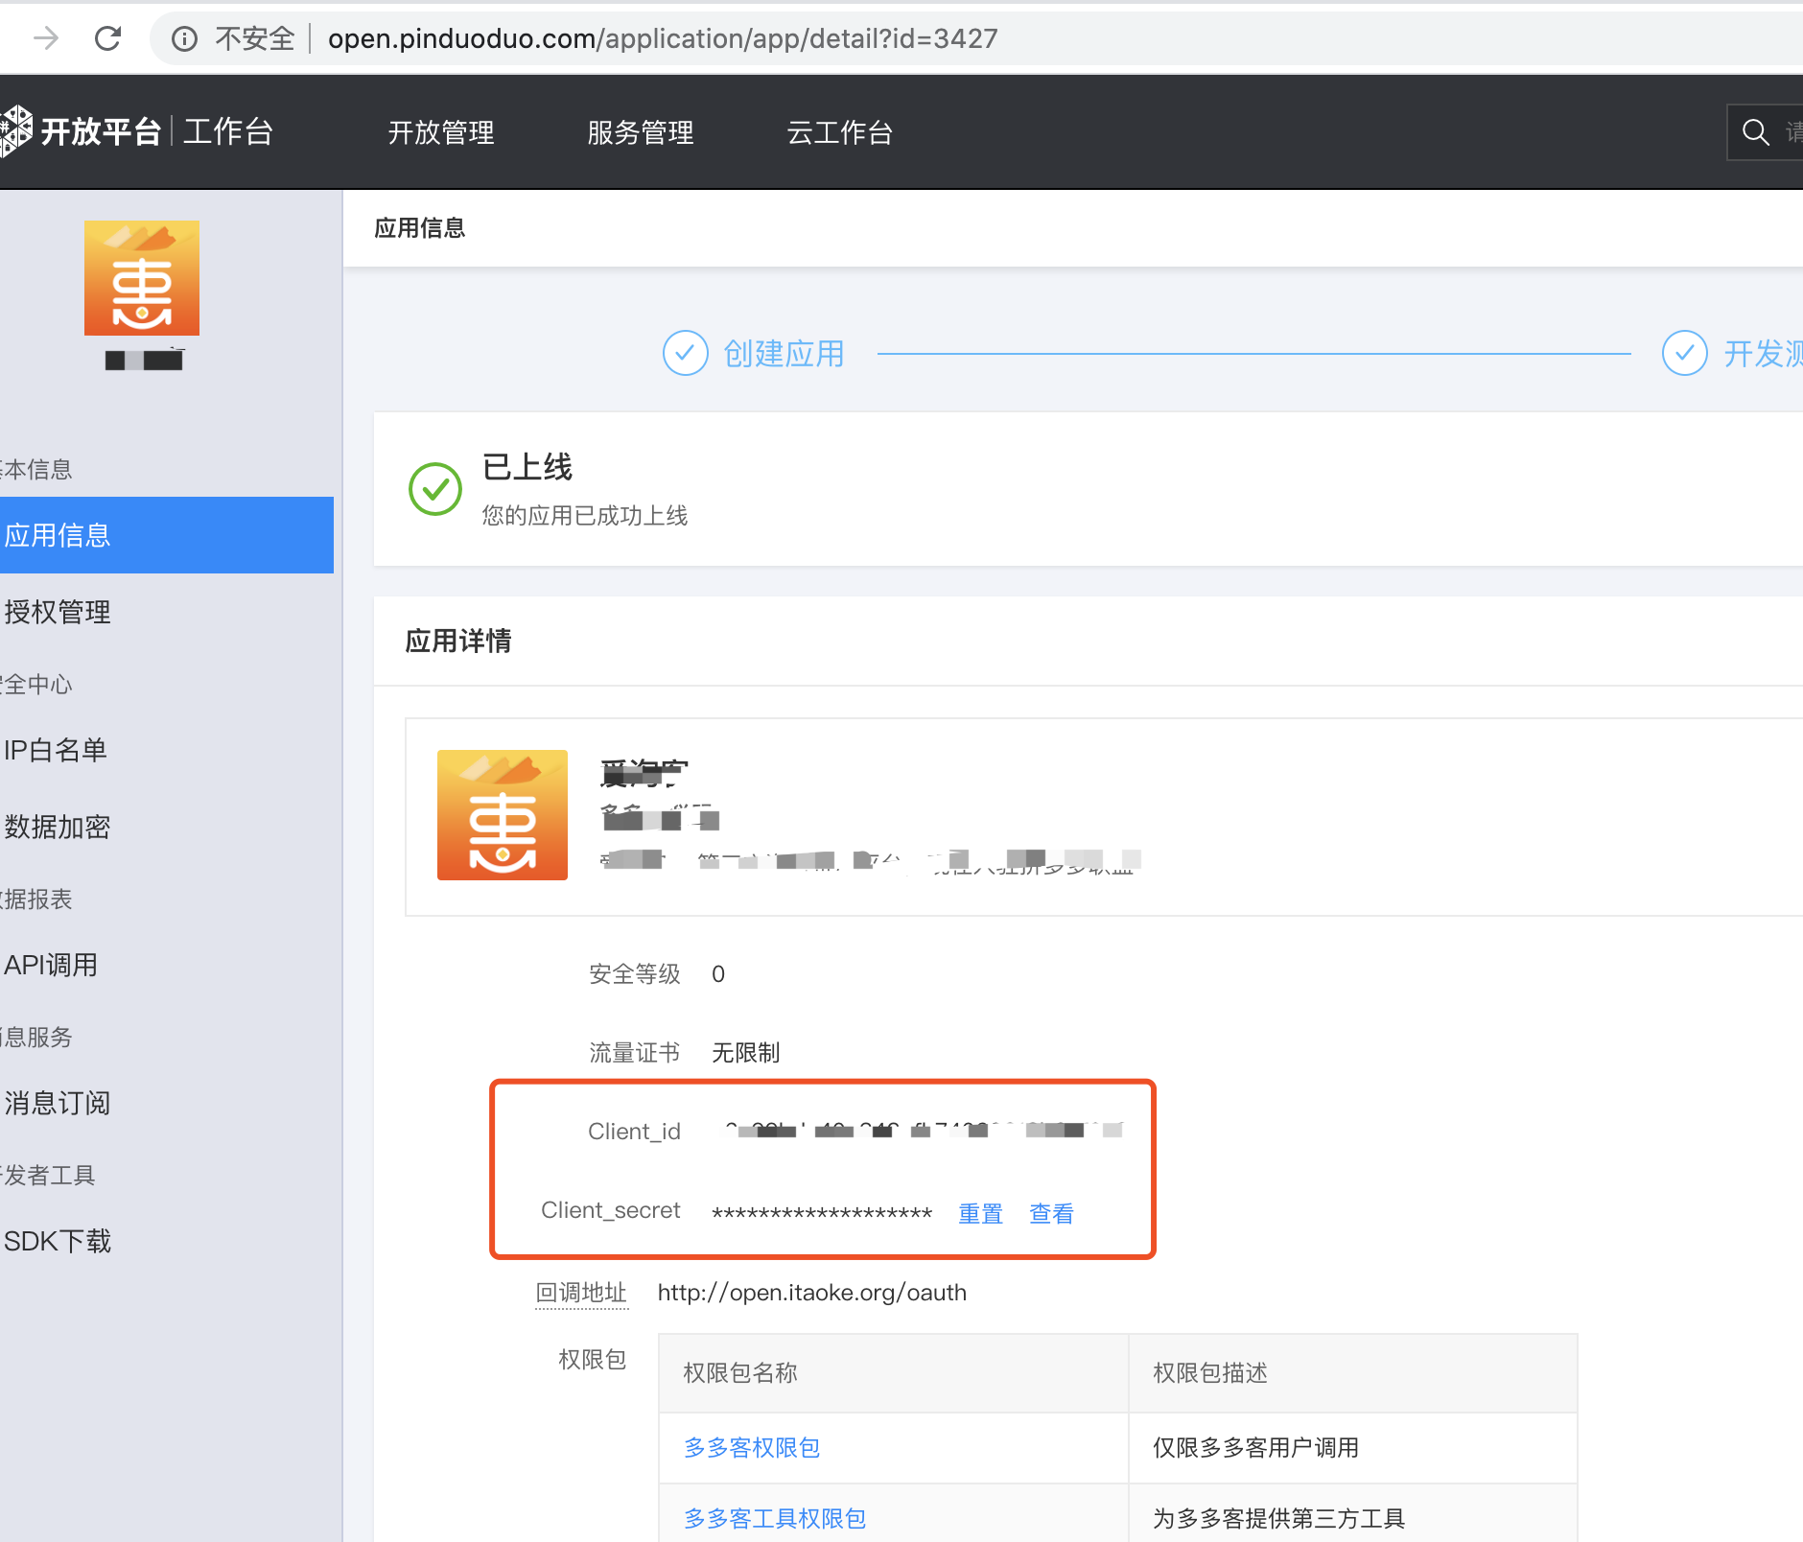
Task: Click the URL in the address bar
Action: (663, 38)
